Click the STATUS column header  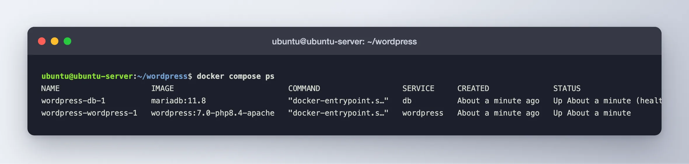click(567, 88)
